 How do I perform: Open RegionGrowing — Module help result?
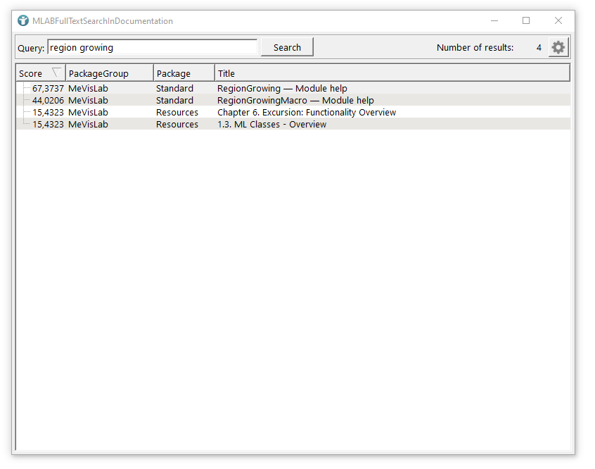click(282, 89)
